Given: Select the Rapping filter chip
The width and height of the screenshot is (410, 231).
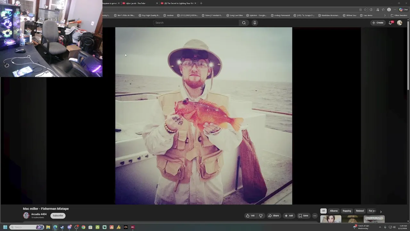Looking at the screenshot, I should pos(347,211).
